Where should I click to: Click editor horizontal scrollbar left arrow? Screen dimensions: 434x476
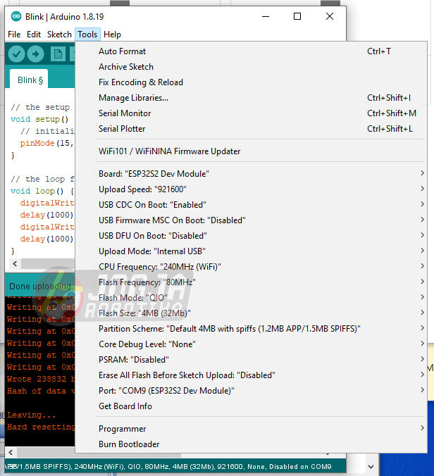pyautogui.click(x=15, y=263)
